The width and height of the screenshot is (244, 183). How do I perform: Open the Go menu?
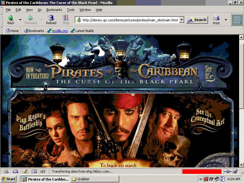pyautogui.click(x=40, y=10)
